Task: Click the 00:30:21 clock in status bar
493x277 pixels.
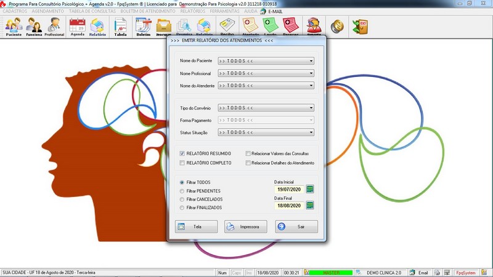Action: click(291, 273)
